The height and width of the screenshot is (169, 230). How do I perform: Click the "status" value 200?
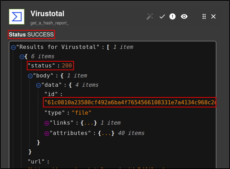[67, 66]
